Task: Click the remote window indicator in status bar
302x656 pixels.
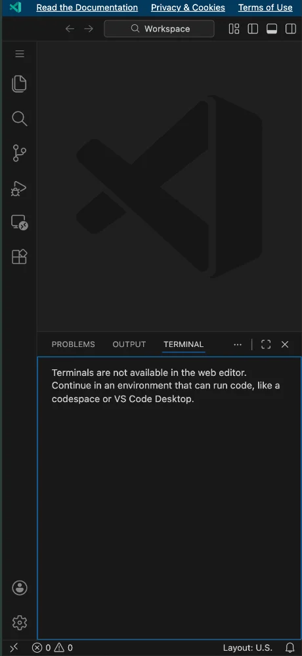Action: tap(13, 647)
